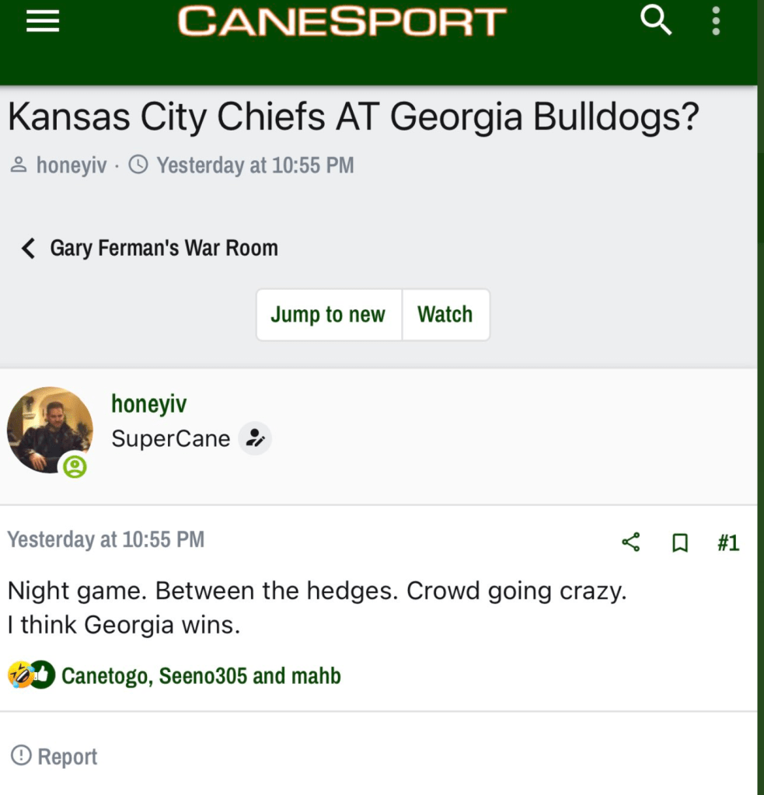The width and height of the screenshot is (764, 795).
Task: Click the green online status indicator
Action: pyautogui.click(x=75, y=466)
